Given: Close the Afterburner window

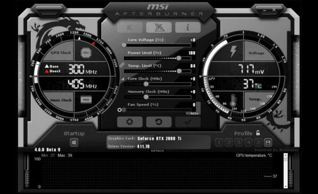Looking at the screenshot, I should coord(274,10).
